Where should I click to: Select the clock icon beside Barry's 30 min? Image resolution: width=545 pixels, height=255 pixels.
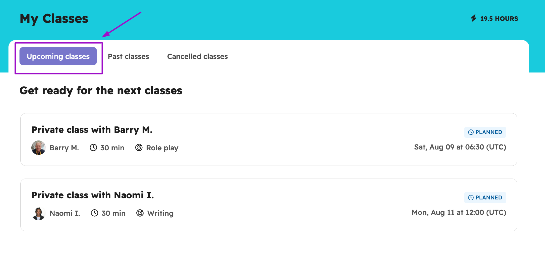pyautogui.click(x=93, y=148)
